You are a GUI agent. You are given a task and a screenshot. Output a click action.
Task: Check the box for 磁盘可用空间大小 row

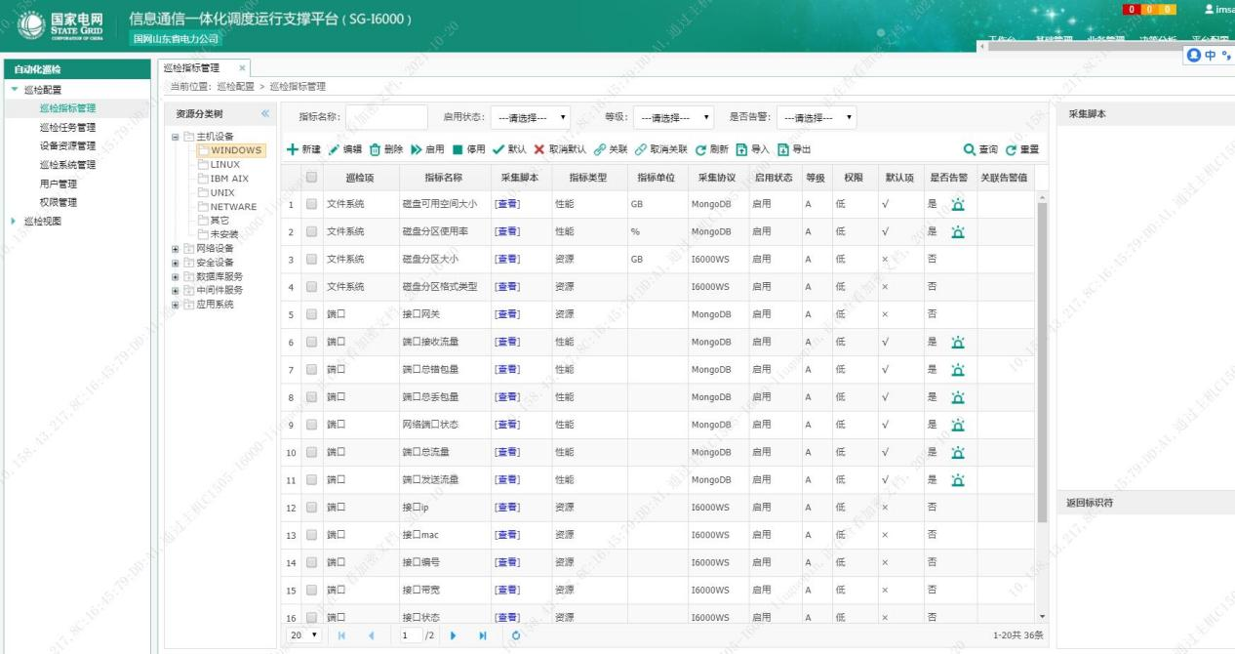pos(312,205)
